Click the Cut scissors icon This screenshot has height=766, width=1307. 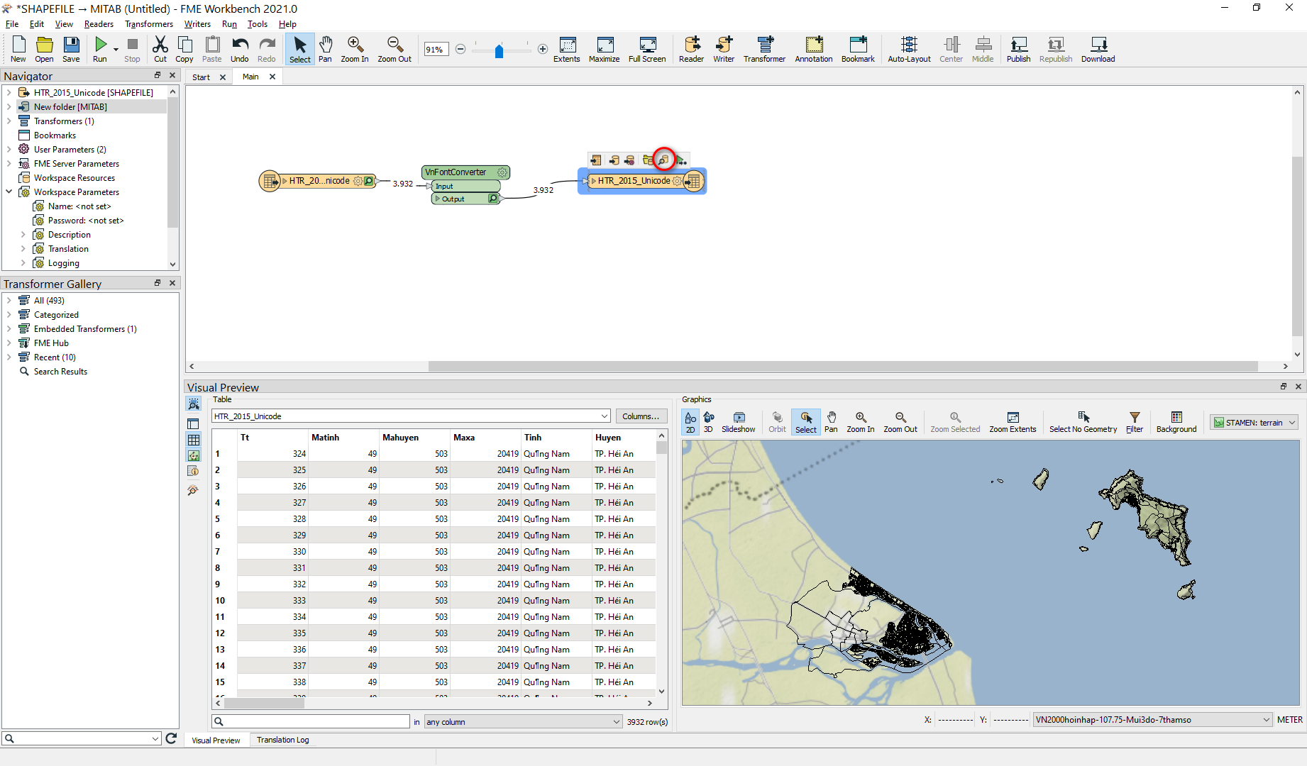(x=160, y=50)
